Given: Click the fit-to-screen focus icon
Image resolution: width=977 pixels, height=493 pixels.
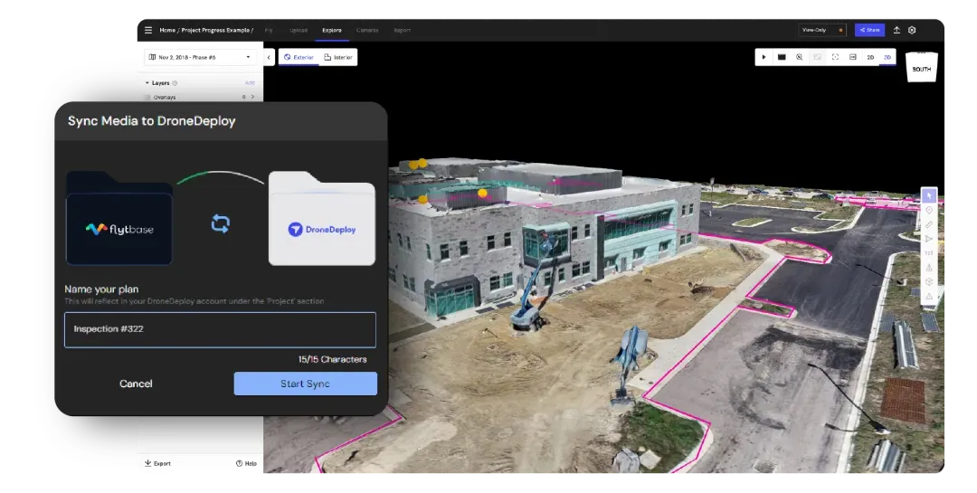Looking at the screenshot, I should 835,57.
